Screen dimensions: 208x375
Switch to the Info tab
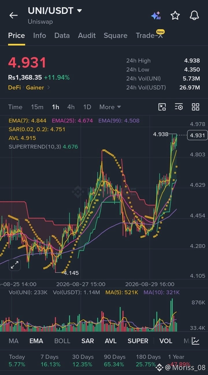[40, 35]
